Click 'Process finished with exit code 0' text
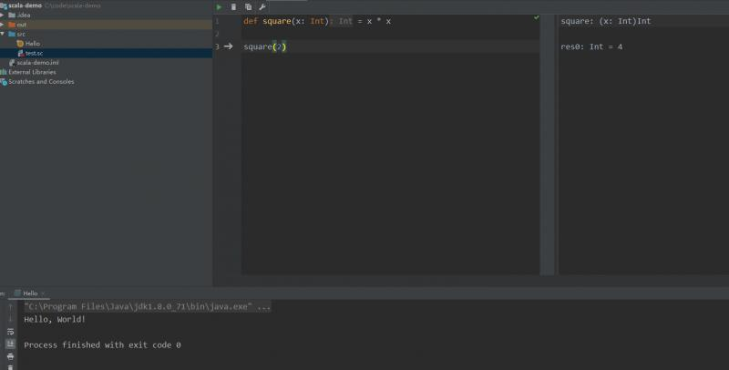The height and width of the screenshot is (370, 729). coord(102,344)
